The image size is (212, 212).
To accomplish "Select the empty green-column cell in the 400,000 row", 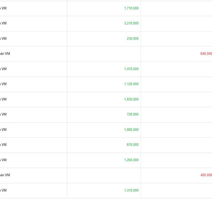I will pyautogui.click(x=104, y=176).
